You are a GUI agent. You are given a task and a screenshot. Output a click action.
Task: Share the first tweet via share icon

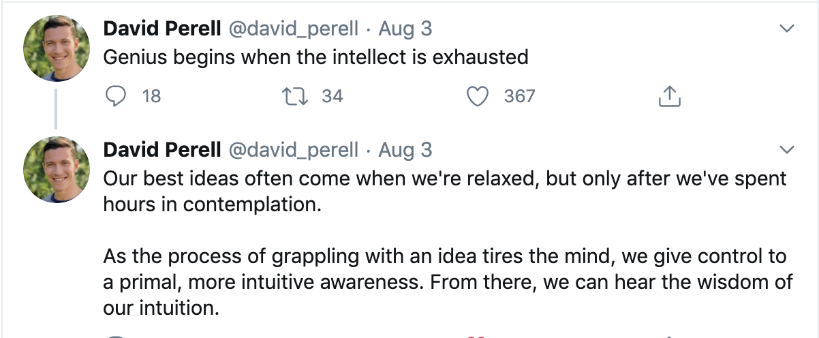(x=670, y=97)
